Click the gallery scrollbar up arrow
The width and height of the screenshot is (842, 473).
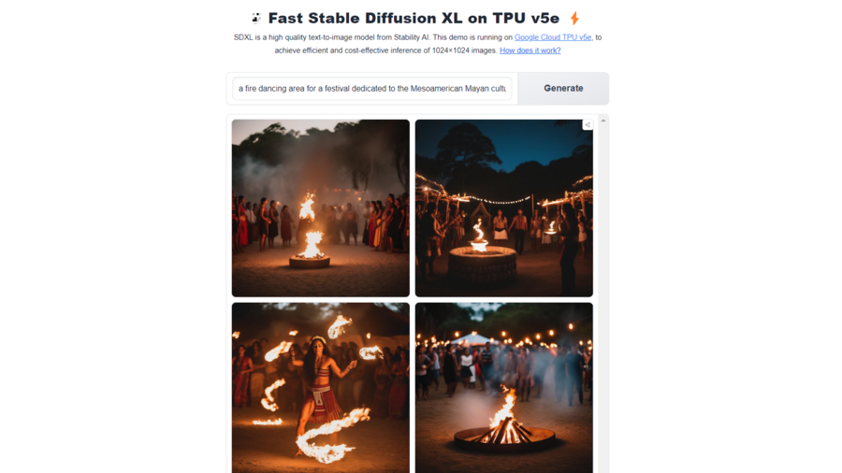point(603,121)
